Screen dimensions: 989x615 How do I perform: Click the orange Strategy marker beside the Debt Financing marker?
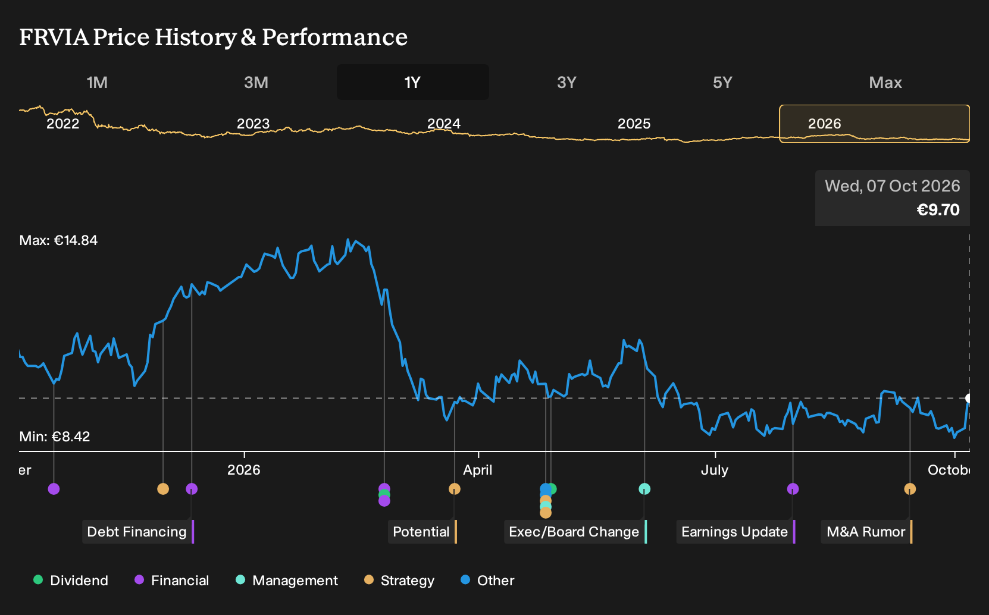point(163,489)
